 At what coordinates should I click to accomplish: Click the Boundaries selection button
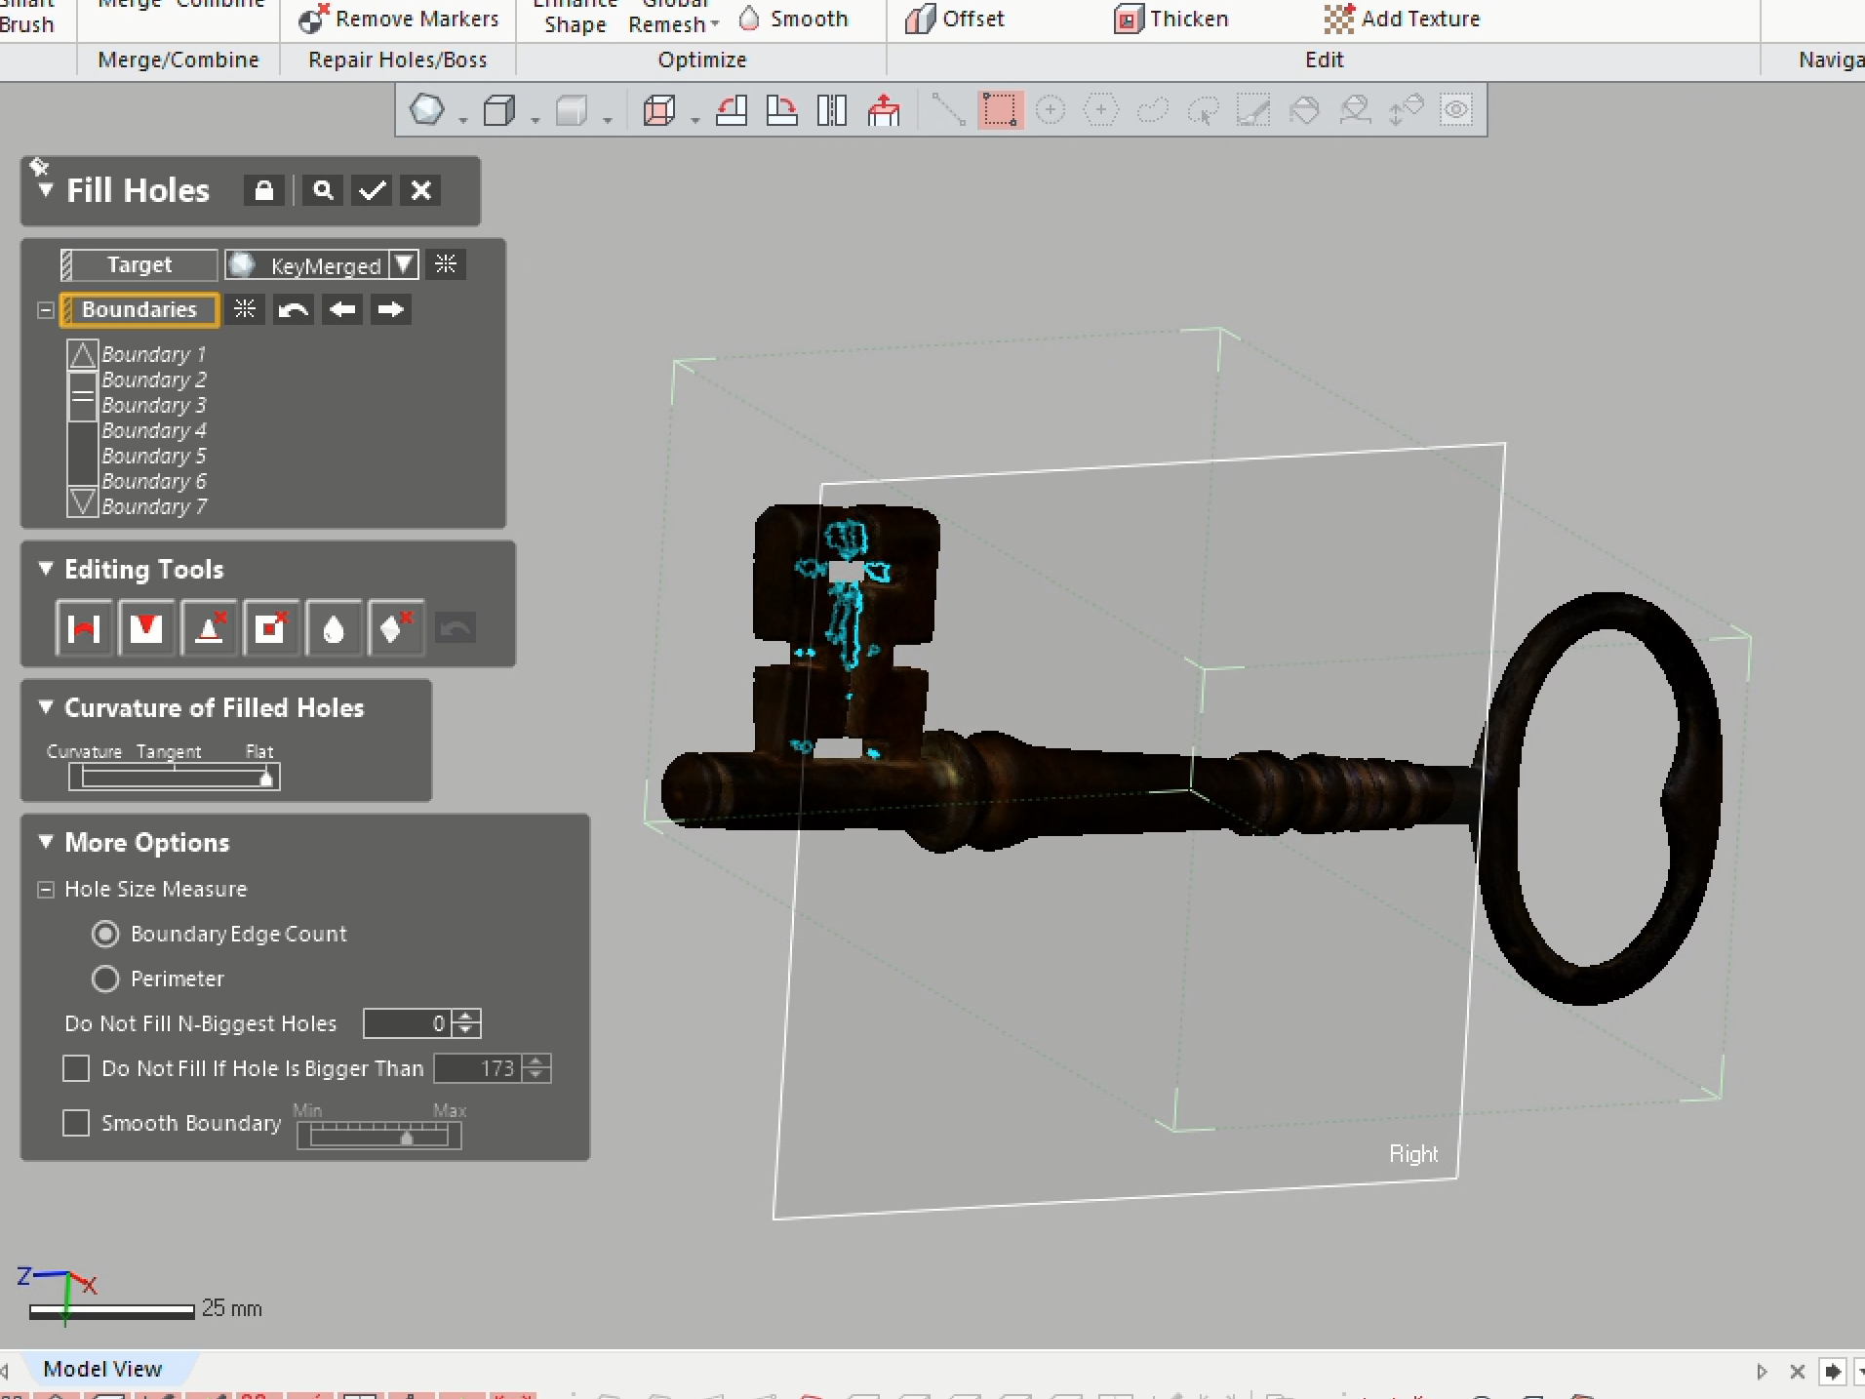tap(139, 309)
